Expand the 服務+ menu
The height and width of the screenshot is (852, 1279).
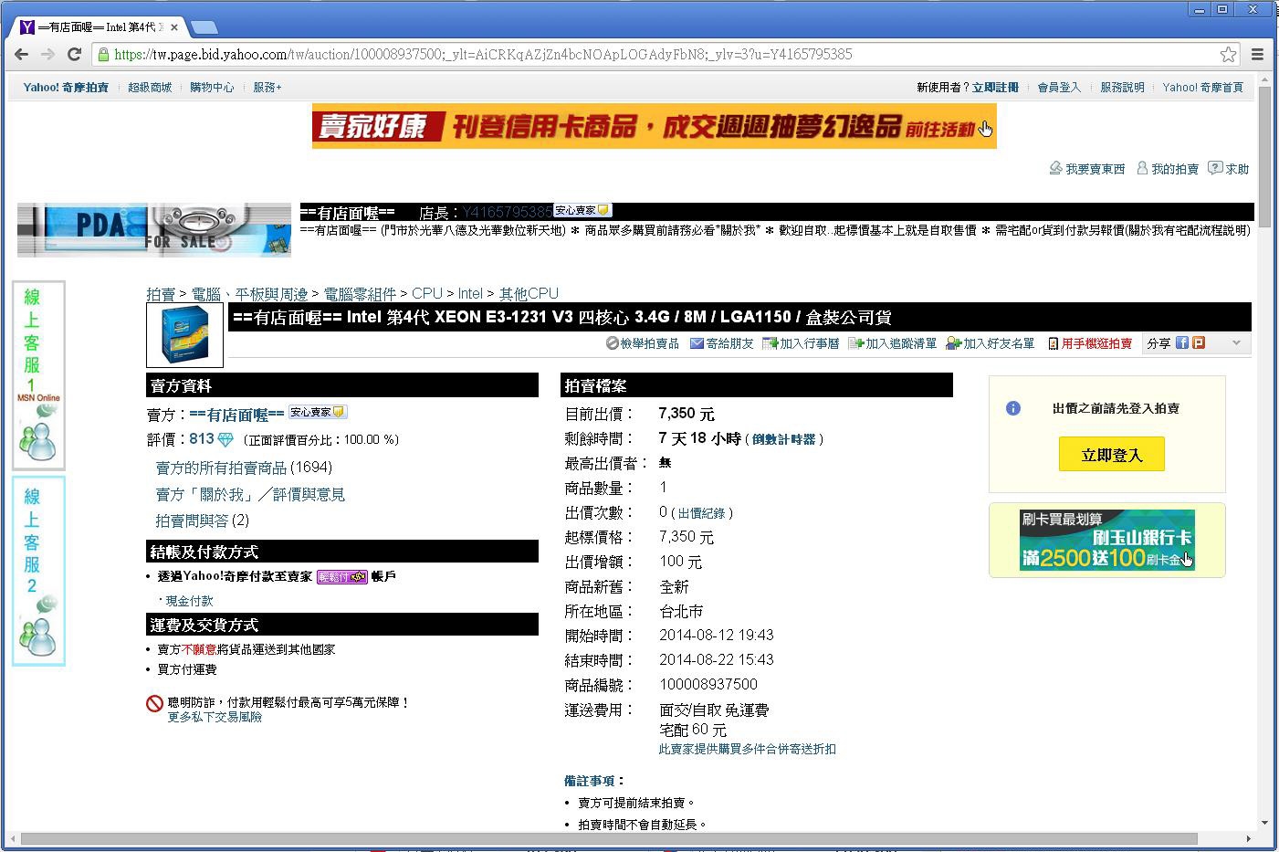[267, 88]
